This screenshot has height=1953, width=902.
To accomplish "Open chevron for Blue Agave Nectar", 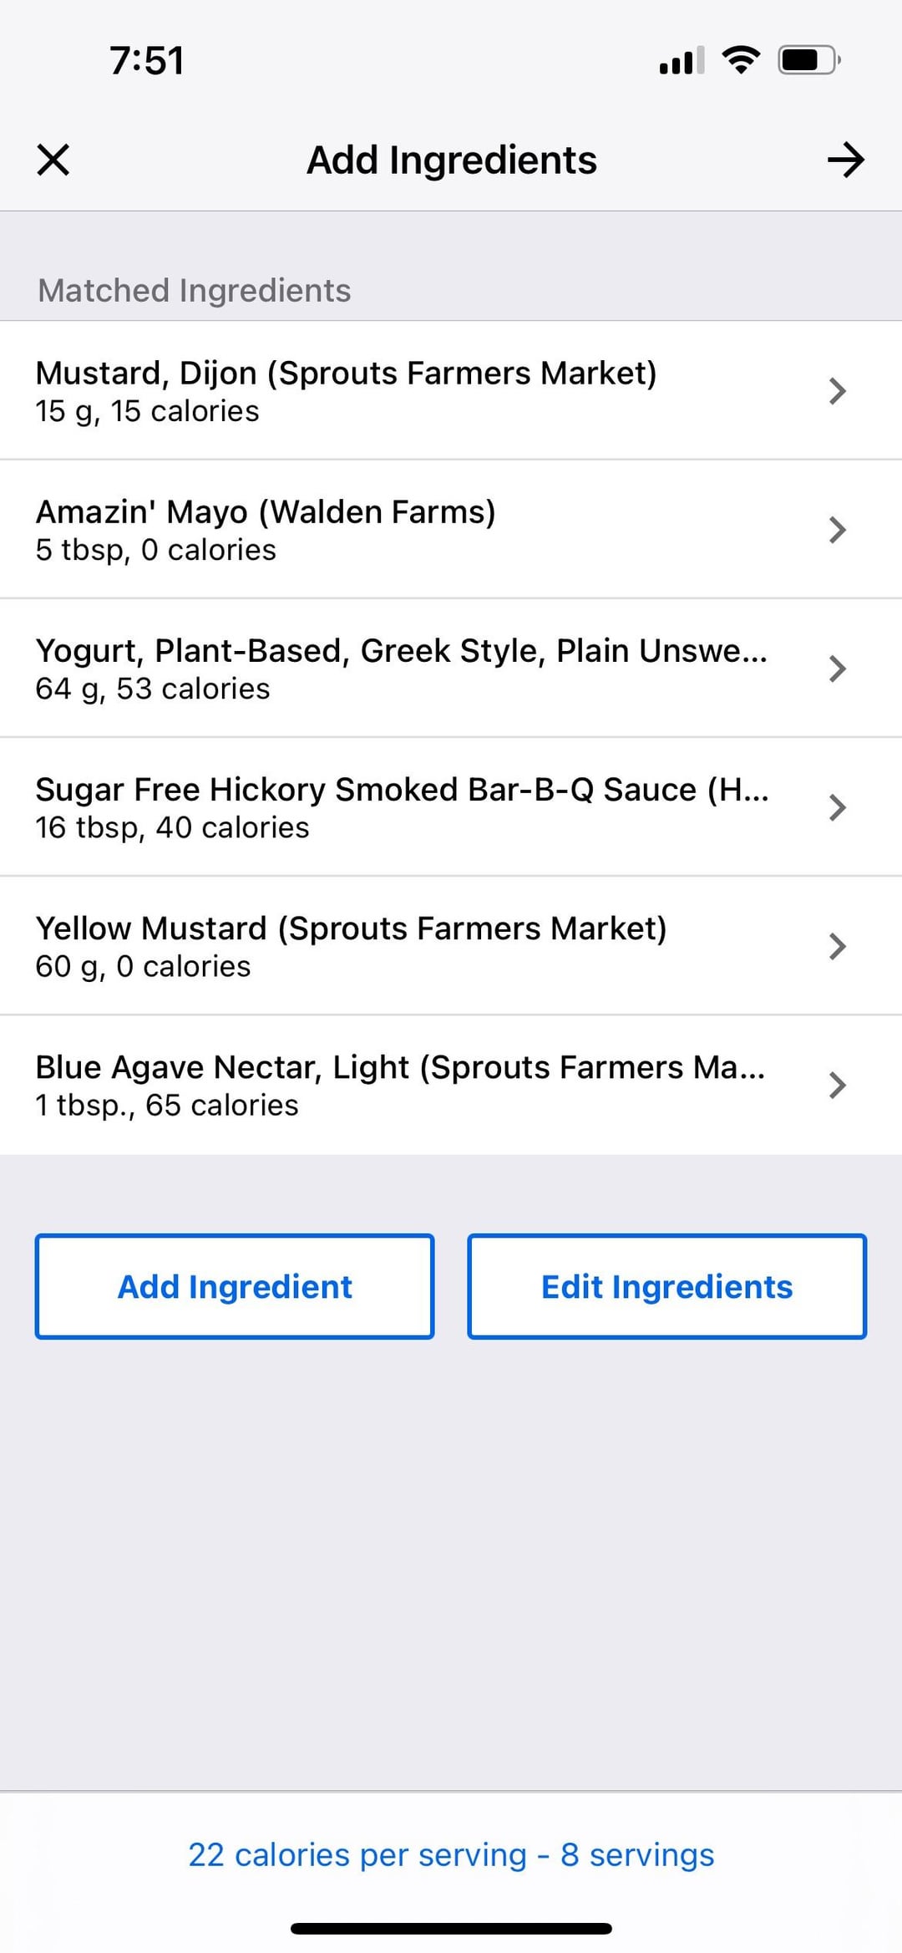I will point(837,1085).
